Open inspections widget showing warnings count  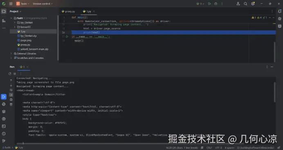(x=259, y=18)
